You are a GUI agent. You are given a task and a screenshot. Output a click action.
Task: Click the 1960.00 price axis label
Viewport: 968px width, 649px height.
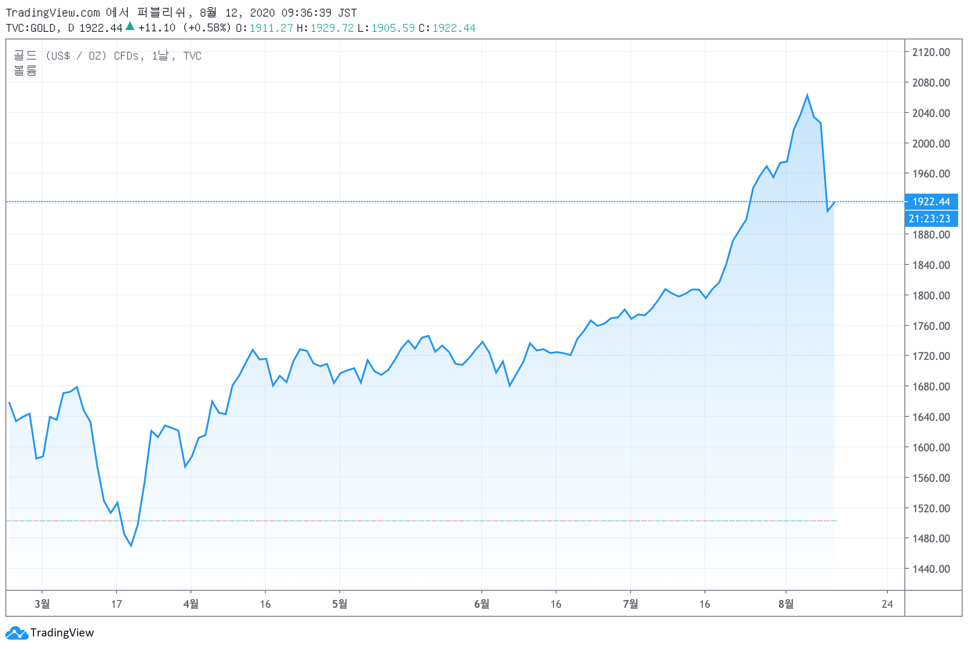(x=931, y=174)
